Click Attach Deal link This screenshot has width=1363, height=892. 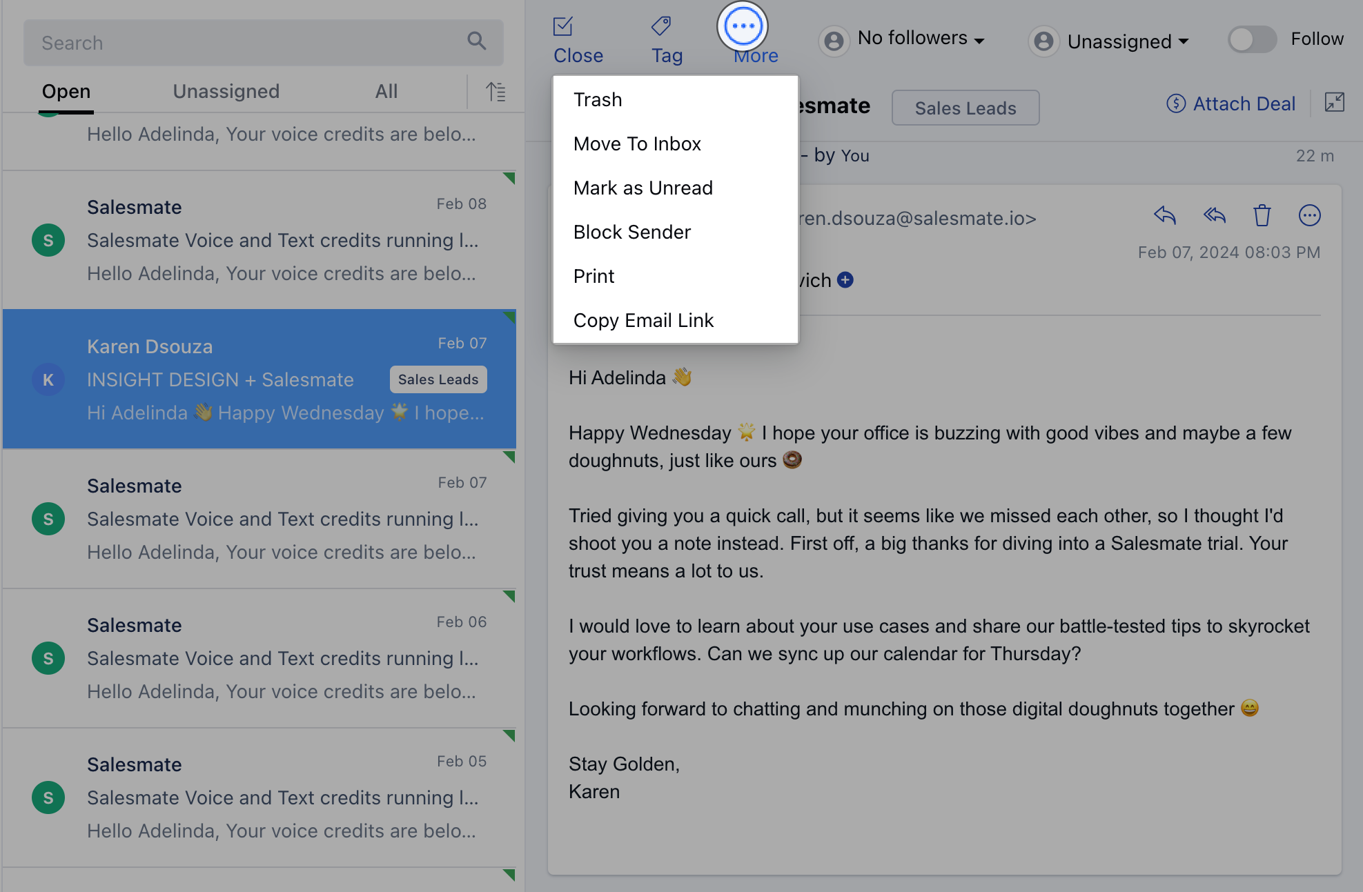pyautogui.click(x=1231, y=104)
